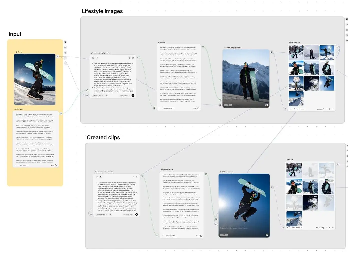This screenshot has width=348, height=257.
Task: Select the snowboarder Photo input image
Action: tap(35, 79)
